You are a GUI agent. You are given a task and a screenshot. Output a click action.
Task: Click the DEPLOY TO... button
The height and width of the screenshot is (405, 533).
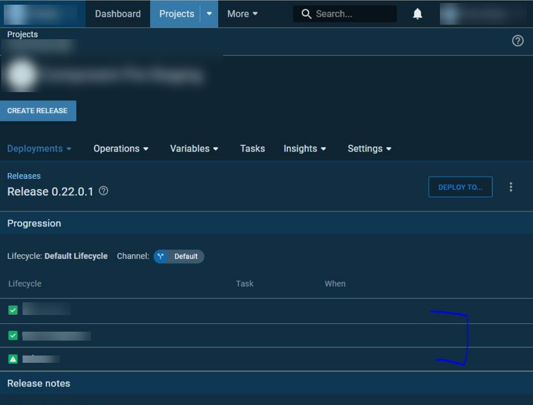(460, 186)
